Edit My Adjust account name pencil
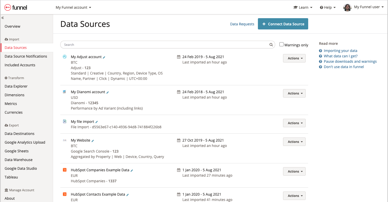 (x=104, y=57)
